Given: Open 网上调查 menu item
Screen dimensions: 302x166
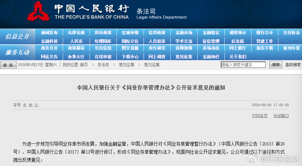Looking at the screenshot, I should click(157, 57).
